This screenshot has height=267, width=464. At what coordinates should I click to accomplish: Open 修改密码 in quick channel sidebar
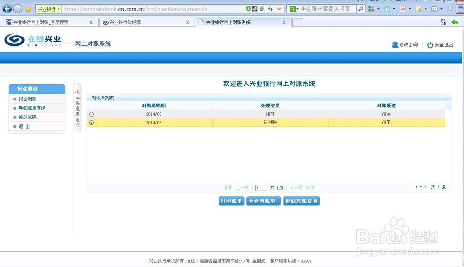27,117
